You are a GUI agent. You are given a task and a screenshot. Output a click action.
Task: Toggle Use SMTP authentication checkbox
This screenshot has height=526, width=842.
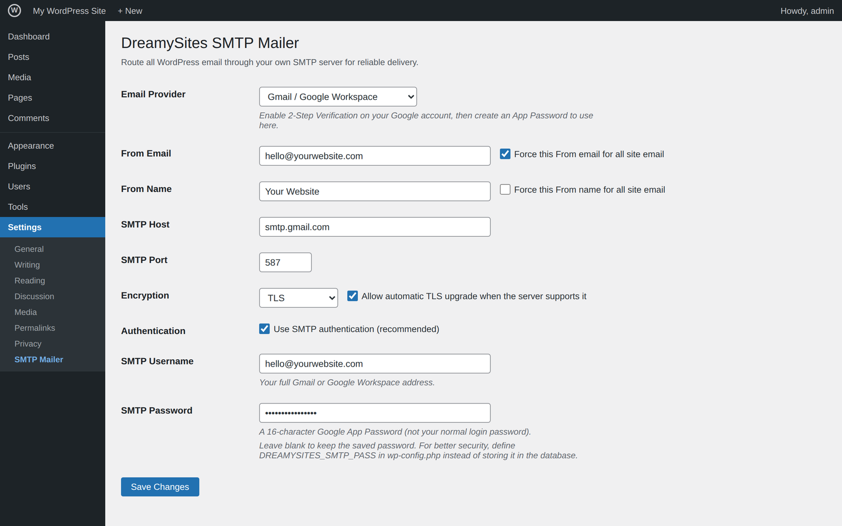[265, 329]
